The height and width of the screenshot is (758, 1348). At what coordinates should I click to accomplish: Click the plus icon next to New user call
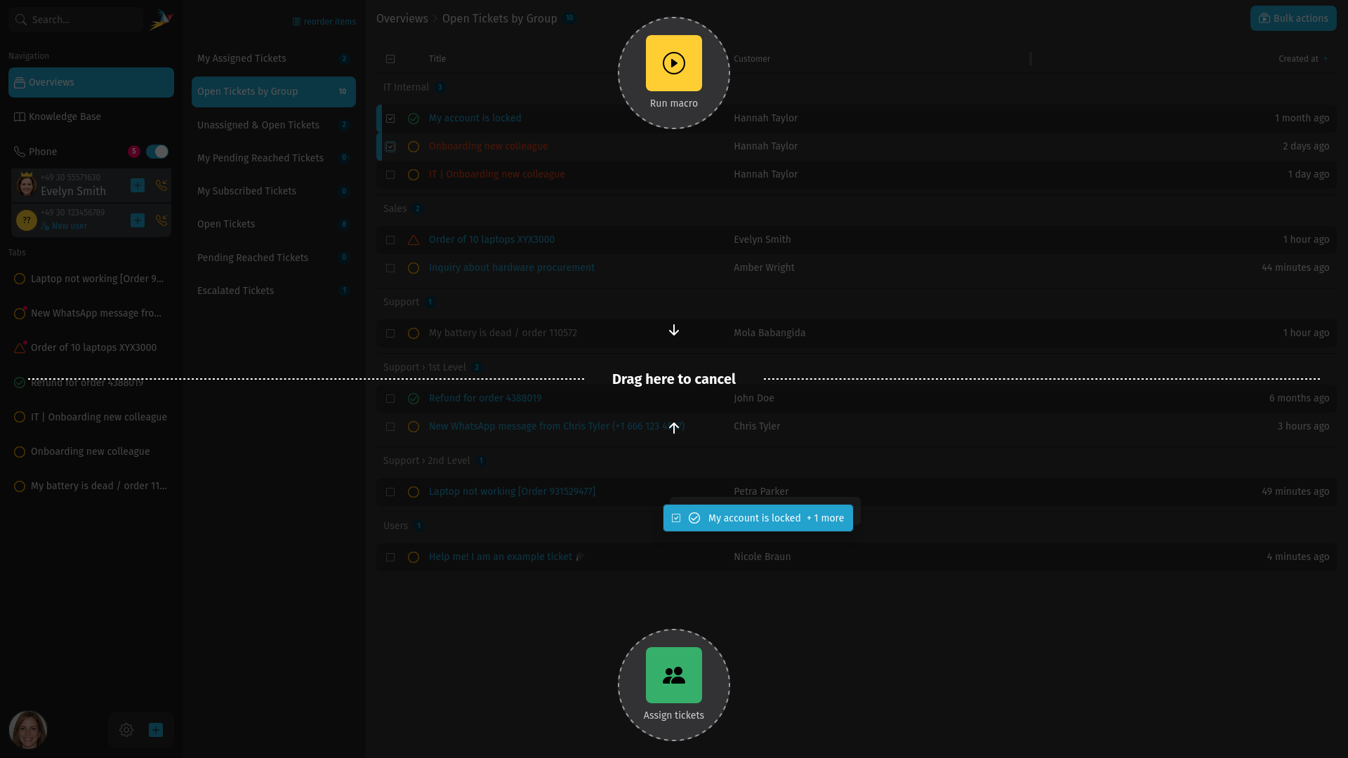point(138,220)
